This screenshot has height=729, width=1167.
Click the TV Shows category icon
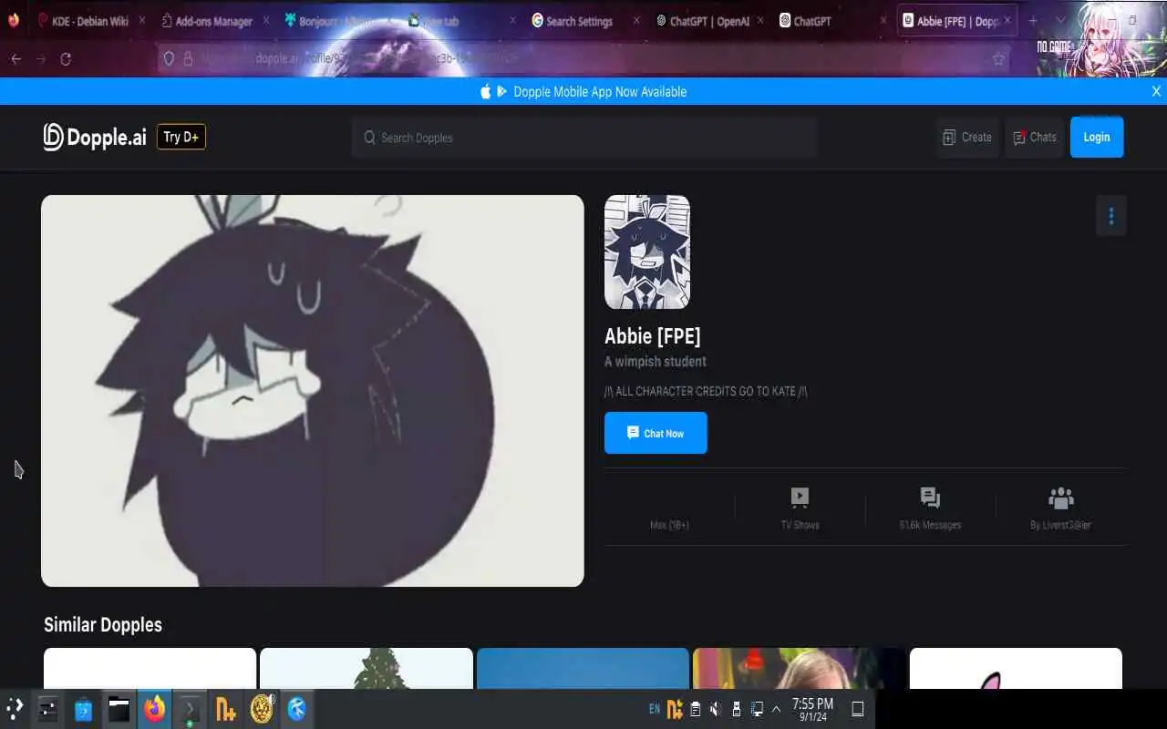pos(800,498)
